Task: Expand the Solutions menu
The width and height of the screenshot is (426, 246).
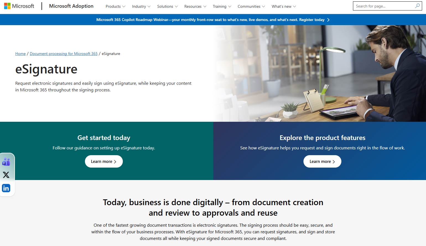Action: 167,6
